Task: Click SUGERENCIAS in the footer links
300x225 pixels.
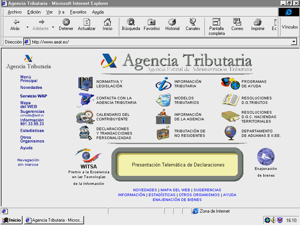Action: 207,190
